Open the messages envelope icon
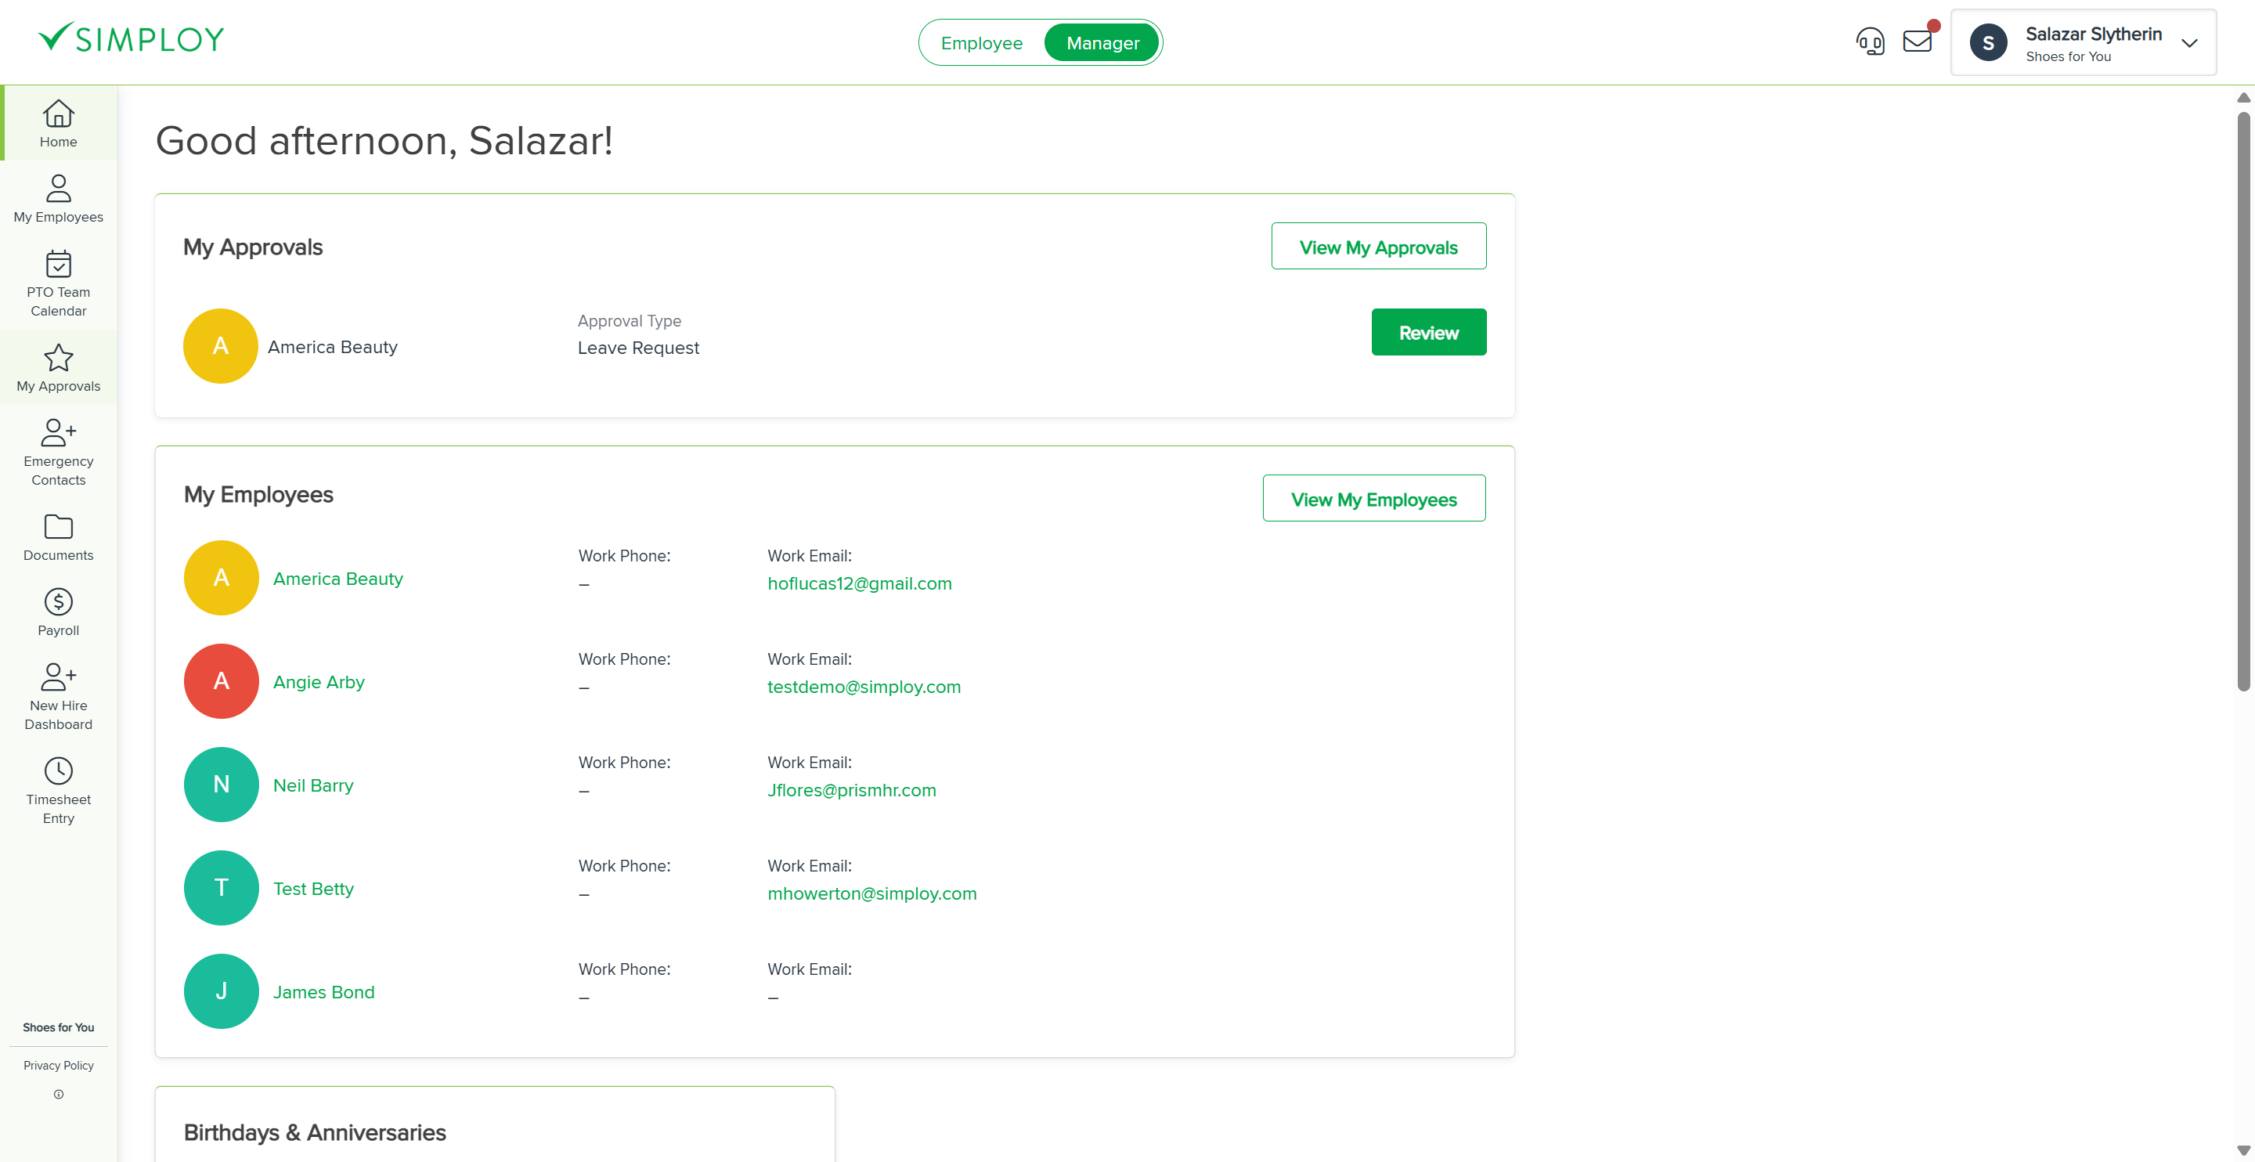 (1917, 41)
